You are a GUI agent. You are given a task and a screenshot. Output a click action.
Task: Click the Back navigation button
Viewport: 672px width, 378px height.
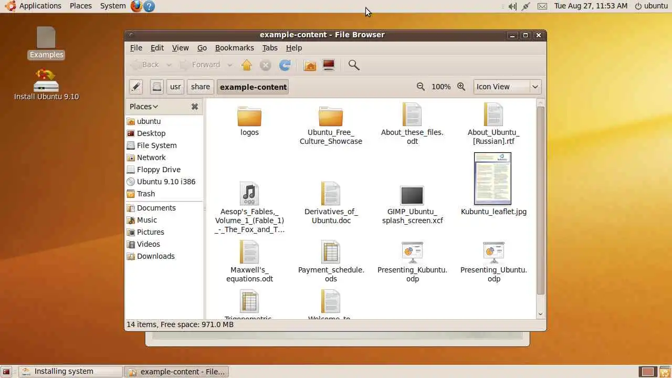(x=145, y=65)
